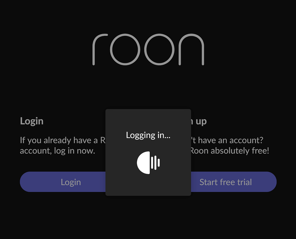This screenshot has width=296, height=239.
Task: Select the 'Logging in...' status text
Action: point(148,135)
